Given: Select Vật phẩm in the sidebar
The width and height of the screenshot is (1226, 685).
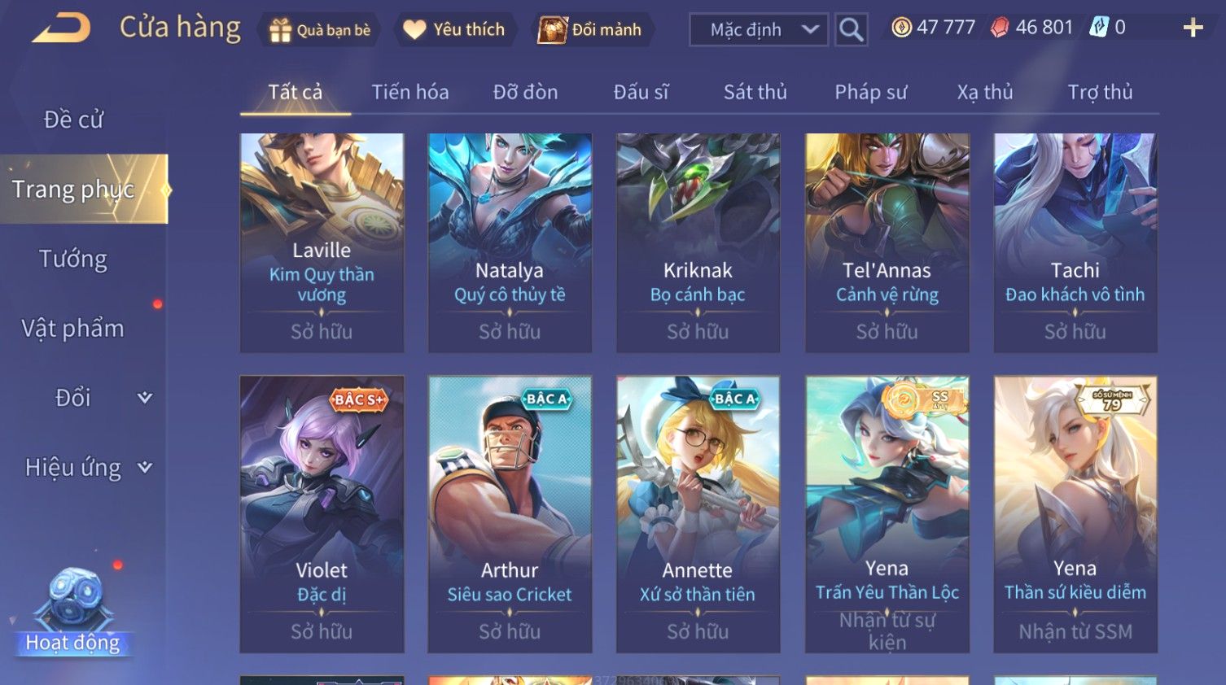Looking at the screenshot, I should tap(73, 329).
